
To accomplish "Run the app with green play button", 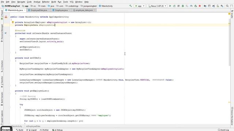I will click(170, 6).
